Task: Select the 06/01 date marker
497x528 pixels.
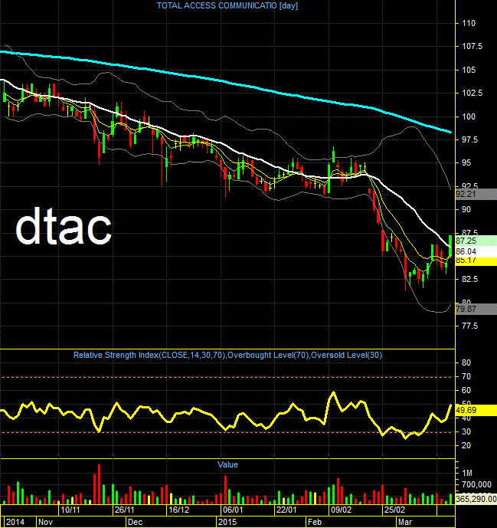Action: (233, 510)
